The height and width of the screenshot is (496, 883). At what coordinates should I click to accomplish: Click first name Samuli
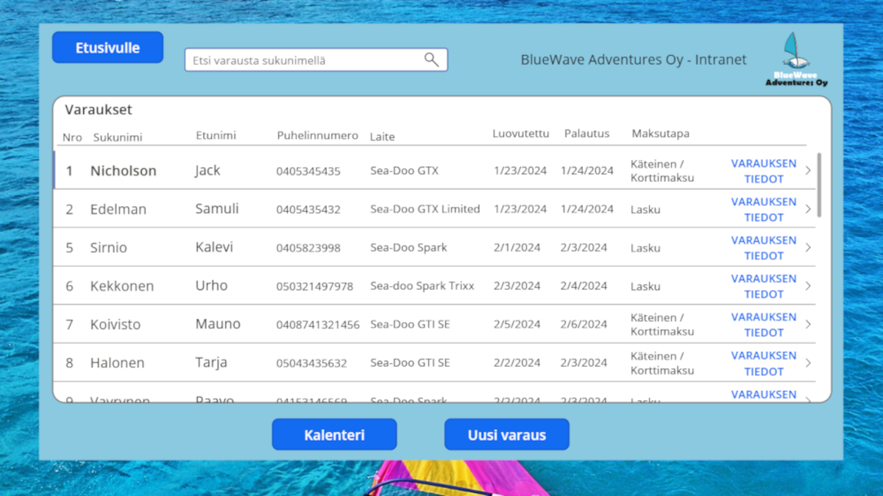(217, 209)
